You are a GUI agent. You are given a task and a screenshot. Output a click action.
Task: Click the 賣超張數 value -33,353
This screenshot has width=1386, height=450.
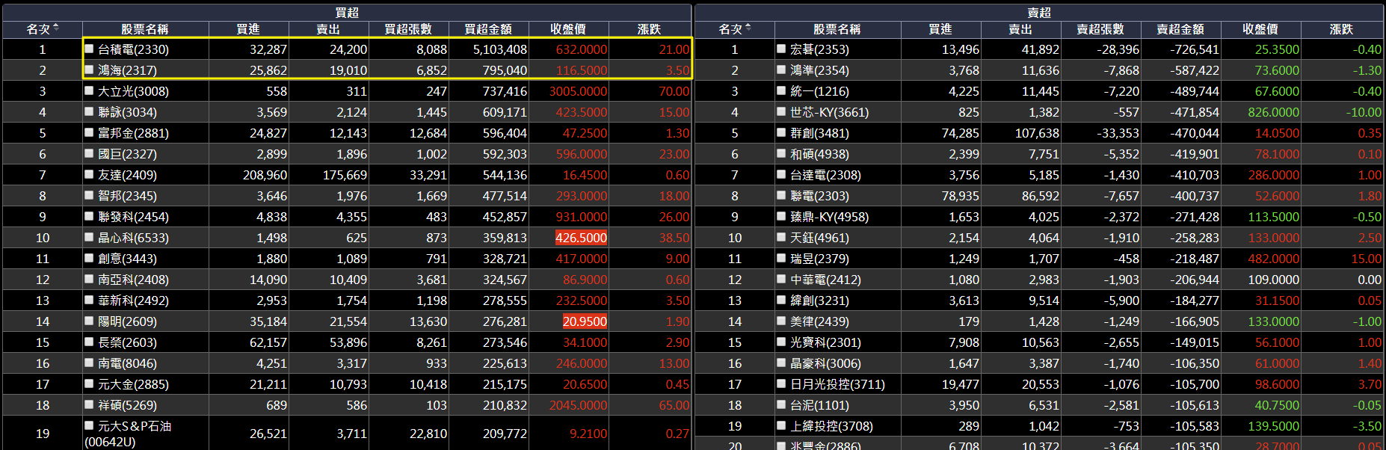[1118, 133]
